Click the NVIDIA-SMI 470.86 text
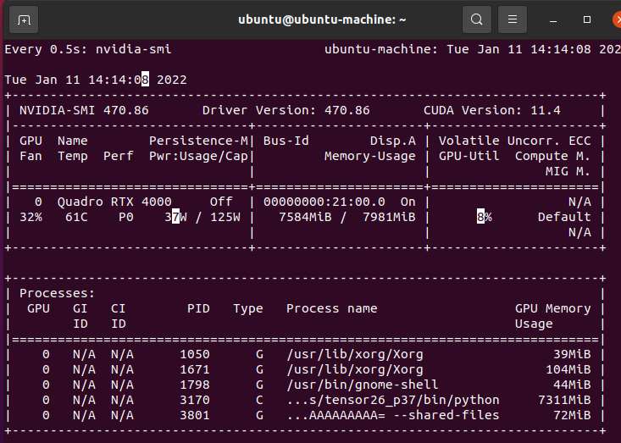The height and width of the screenshot is (443, 621). 84,110
